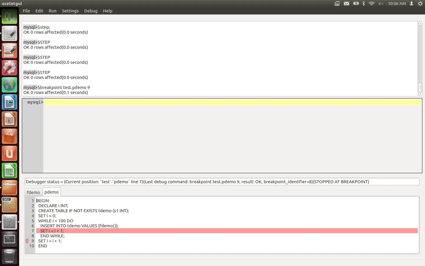This screenshot has height=266, width=425.
Task: Launch the globe web browser icon
Action: 9,85
